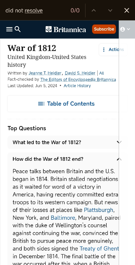
Task: Click the Table of Contents list icon
Action: pos(41,104)
